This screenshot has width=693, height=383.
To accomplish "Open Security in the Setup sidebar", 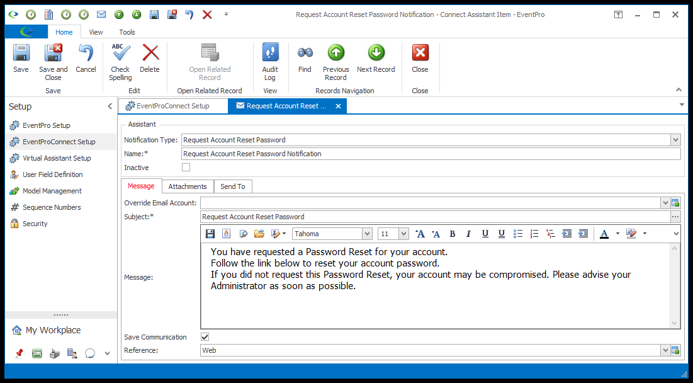I will pos(60,224).
